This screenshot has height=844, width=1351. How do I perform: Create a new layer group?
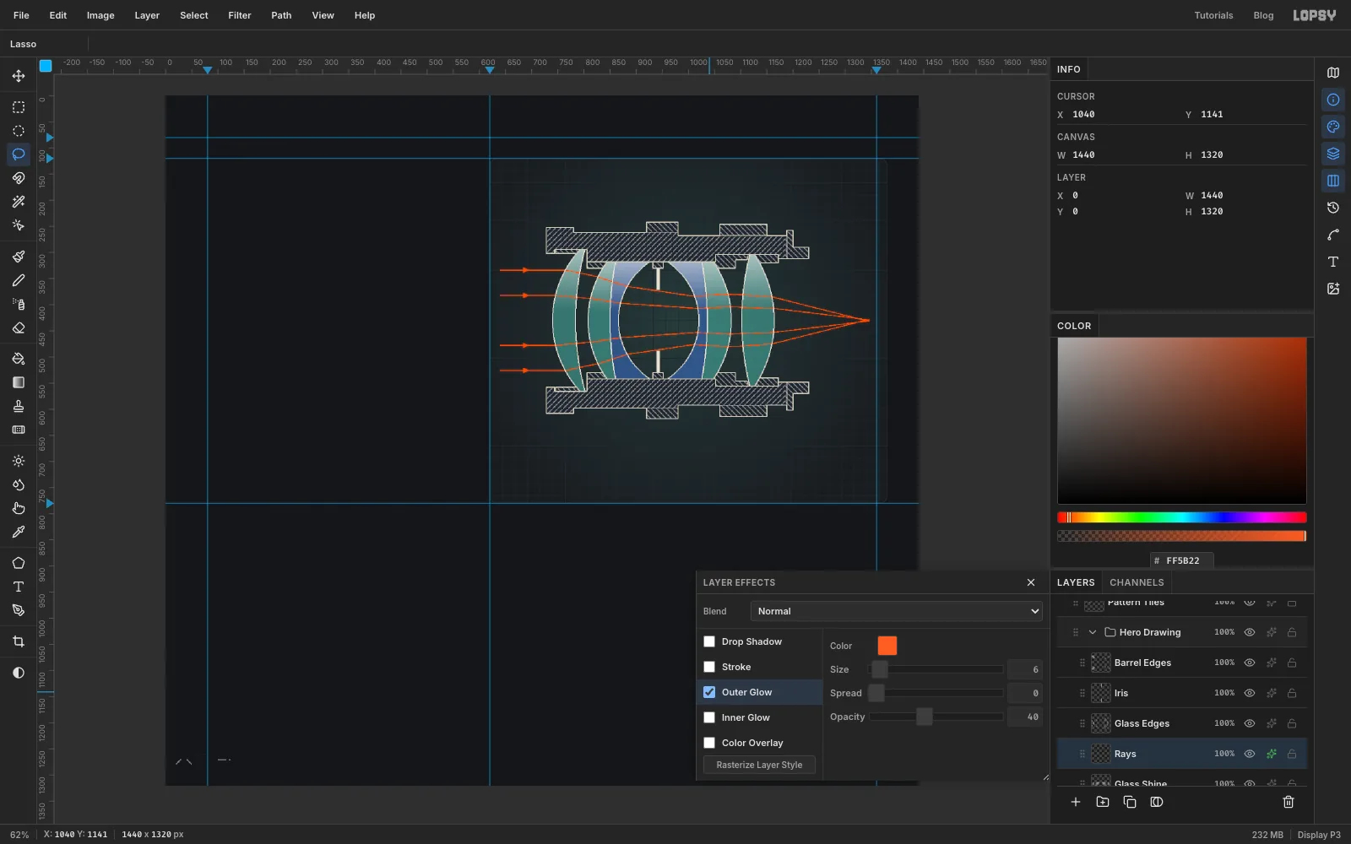coord(1103,802)
